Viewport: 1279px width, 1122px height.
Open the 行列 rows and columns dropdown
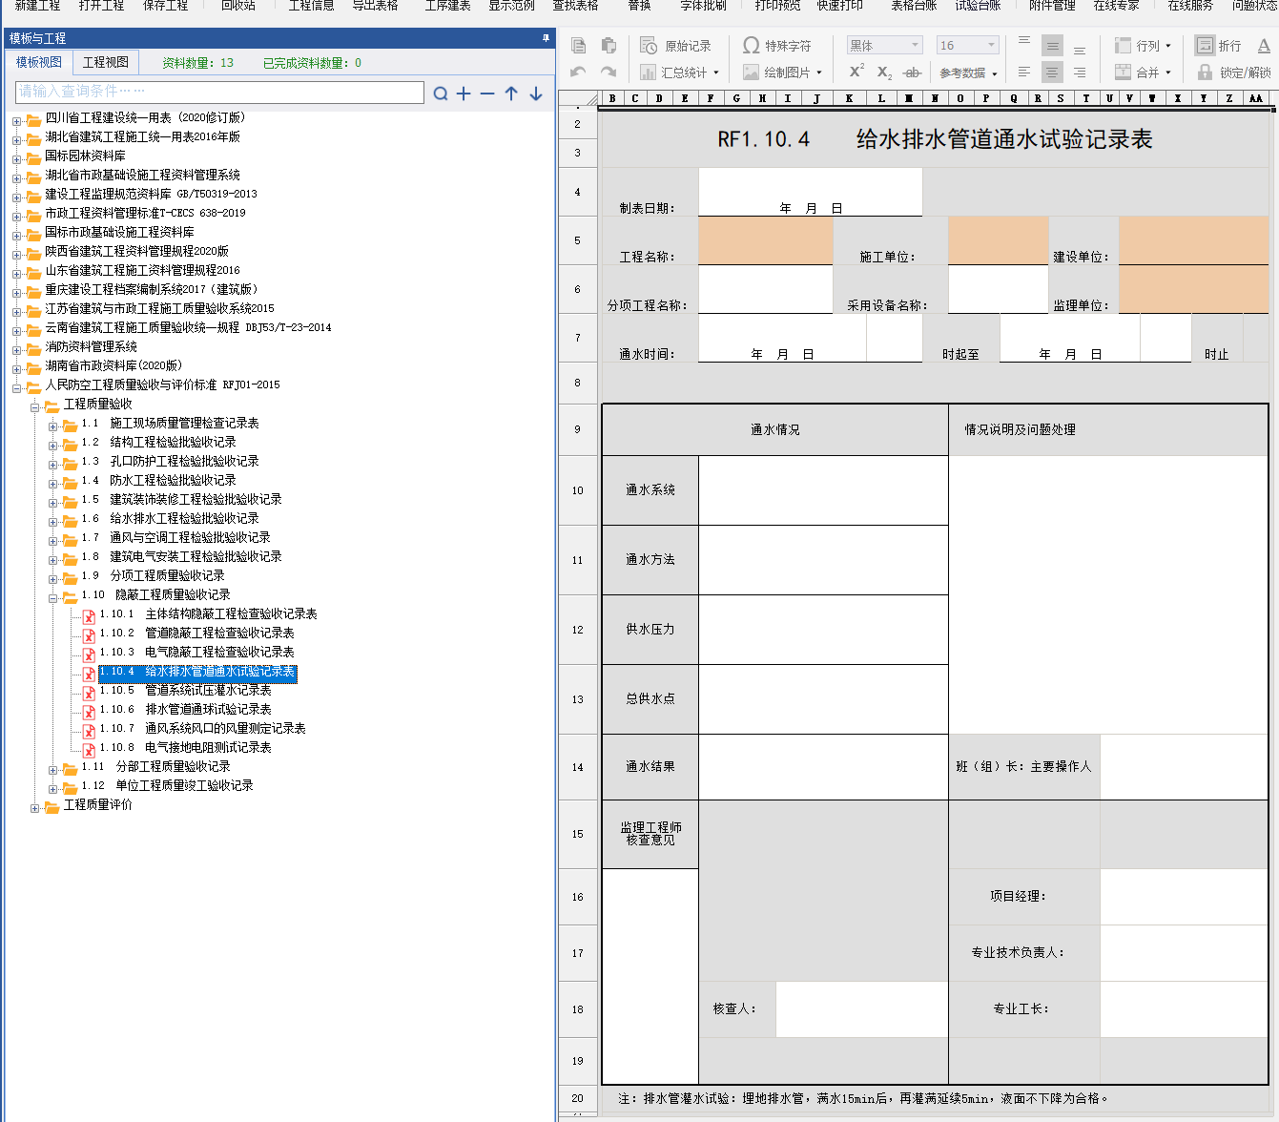click(x=1142, y=45)
